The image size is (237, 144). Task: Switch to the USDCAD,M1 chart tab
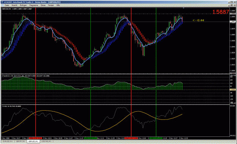[x=46, y=142]
